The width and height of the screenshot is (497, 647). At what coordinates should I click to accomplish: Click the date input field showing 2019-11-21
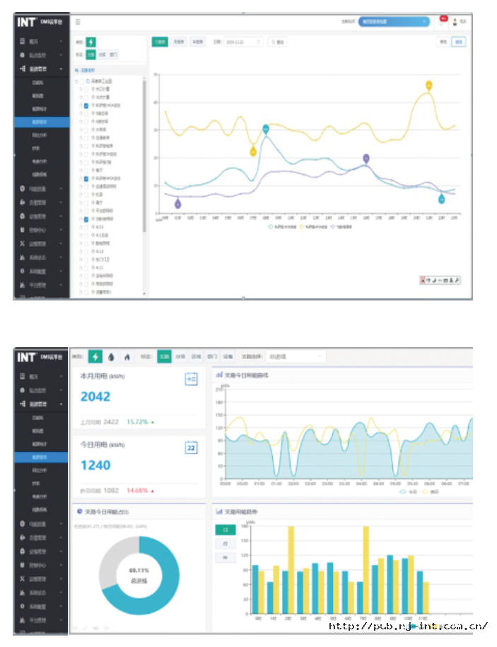pyautogui.click(x=243, y=42)
